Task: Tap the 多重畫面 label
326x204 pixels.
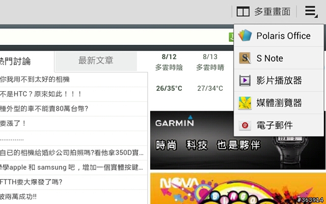Action: [x=273, y=11]
